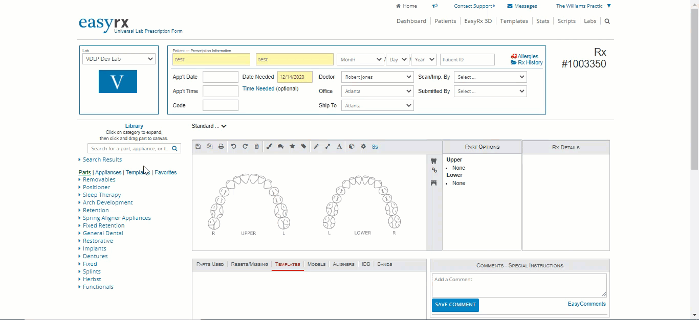Image resolution: width=699 pixels, height=320 pixels.
Task: Click the Date Needed field
Action: tap(295, 77)
